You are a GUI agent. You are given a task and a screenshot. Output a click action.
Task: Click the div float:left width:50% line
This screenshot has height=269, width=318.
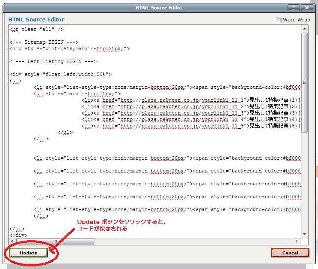(60, 74)
